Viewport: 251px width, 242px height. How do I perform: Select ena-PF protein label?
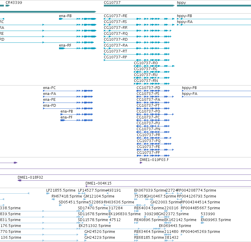[x=66, y=117]
